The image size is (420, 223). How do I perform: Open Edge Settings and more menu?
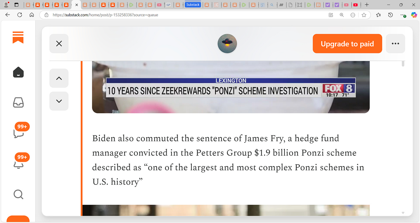click(403, 15)
